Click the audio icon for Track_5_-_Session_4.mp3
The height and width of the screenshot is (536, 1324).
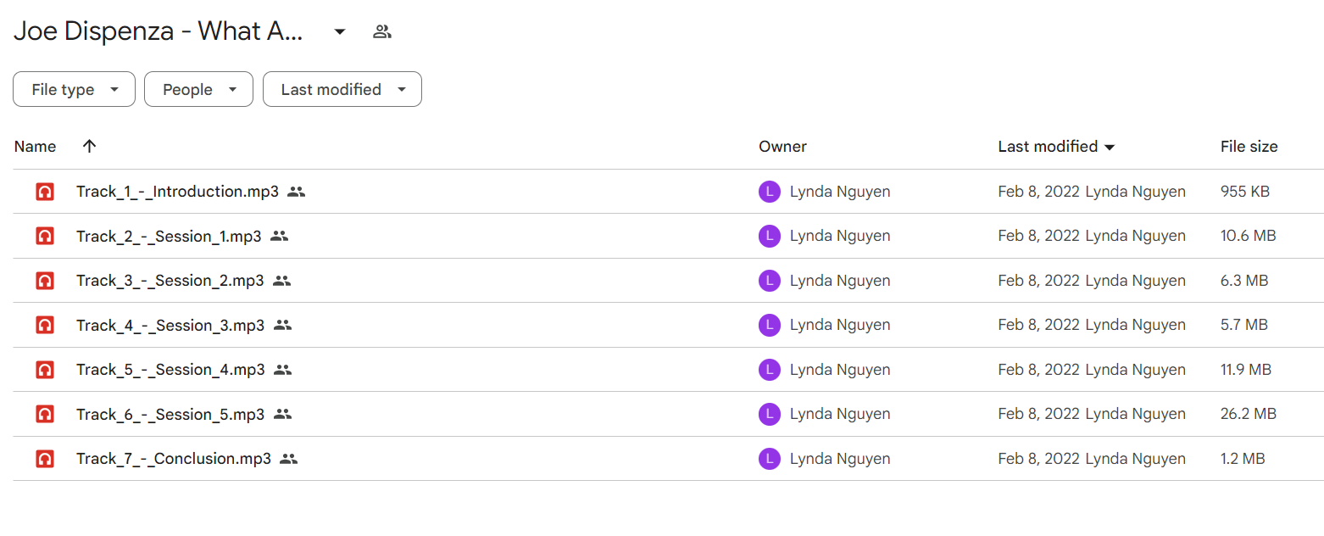point(45,370)
